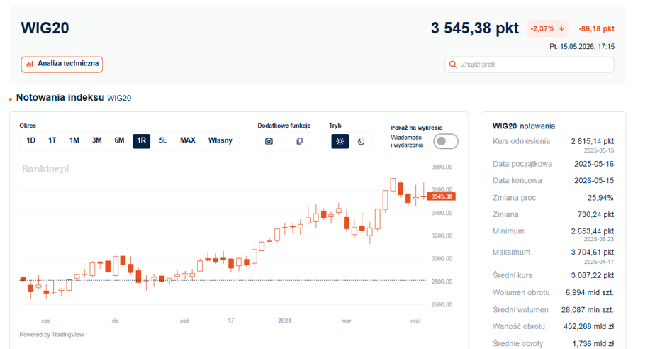
Task: Click the 3 545,38 pkt index value
Action: tap(475, 28)
